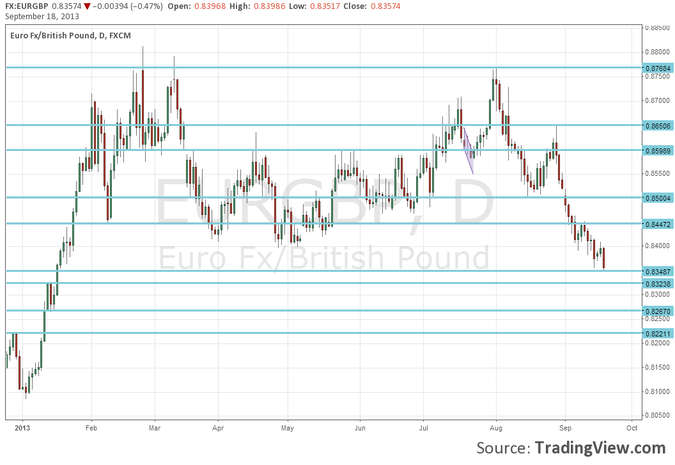
Task: Click the 0.87684 price level label
Action: 657,68
